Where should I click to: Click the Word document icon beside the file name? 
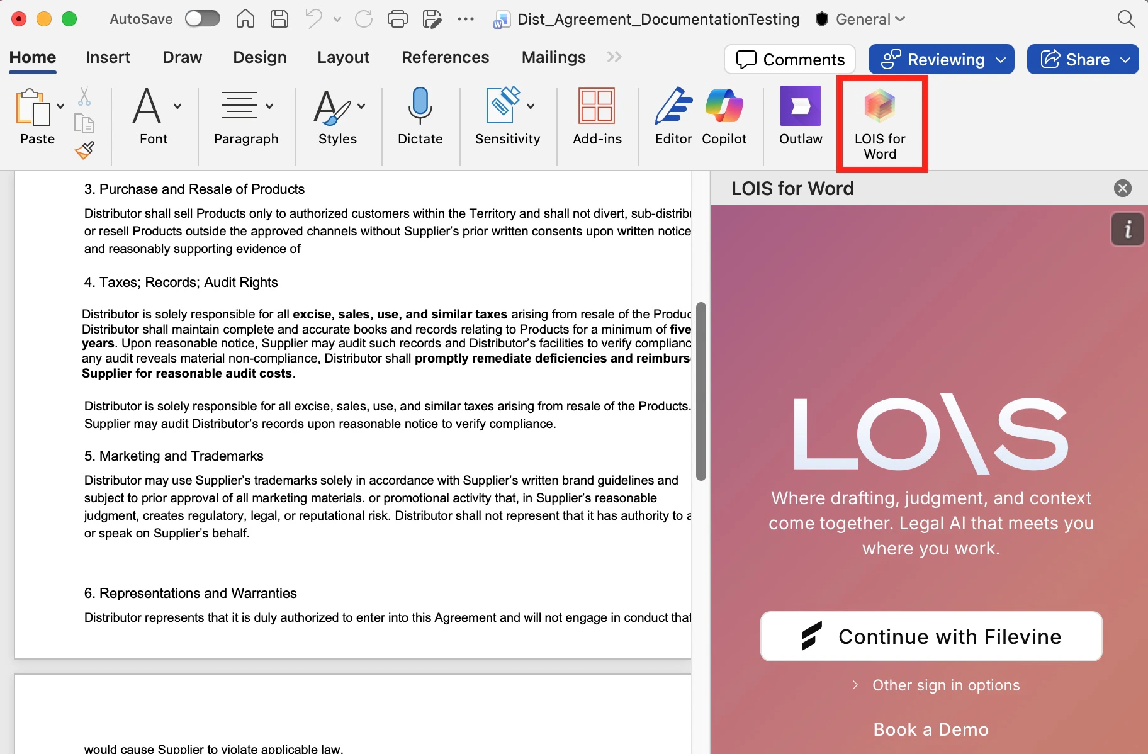[502, 20]
